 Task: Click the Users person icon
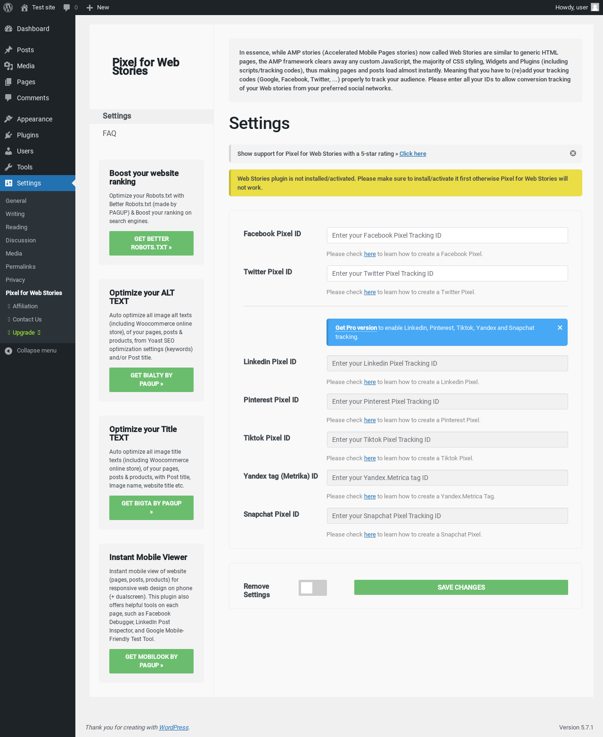tap(8, 151)
